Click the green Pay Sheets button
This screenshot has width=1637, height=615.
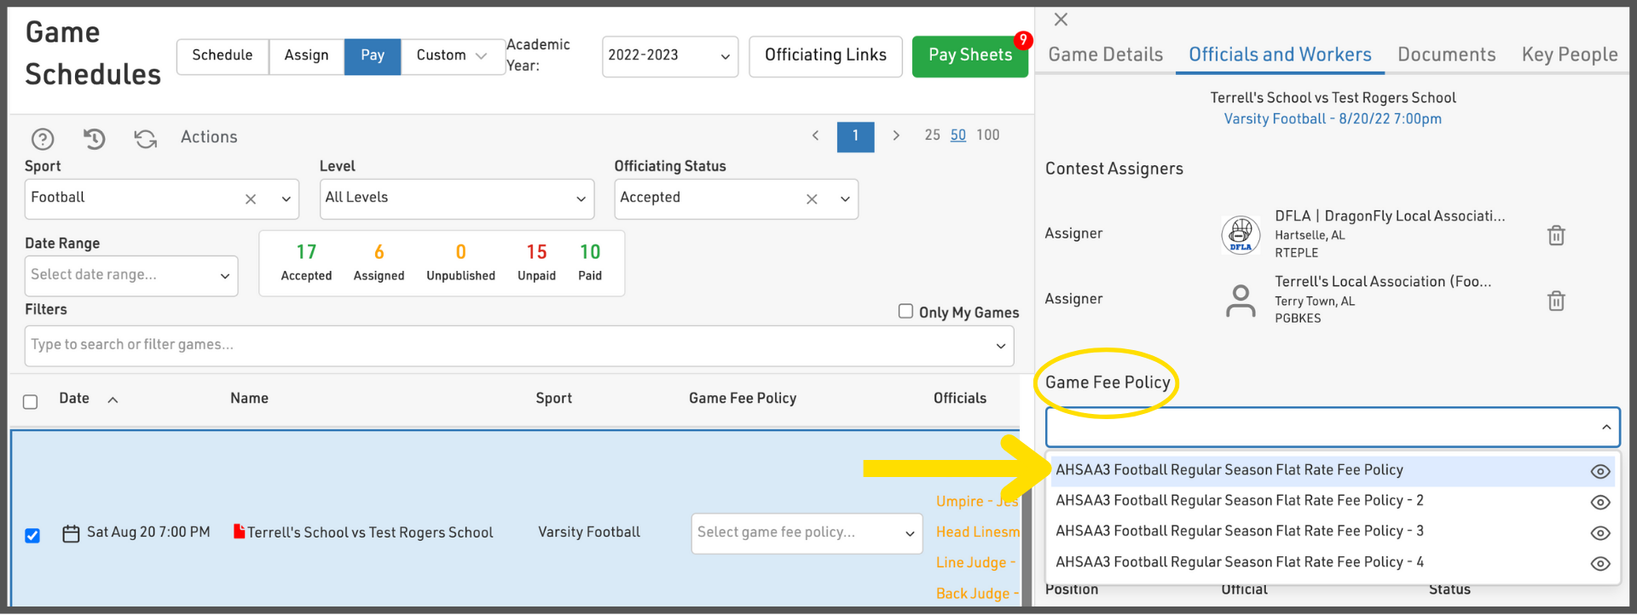(x=969, y=56)
